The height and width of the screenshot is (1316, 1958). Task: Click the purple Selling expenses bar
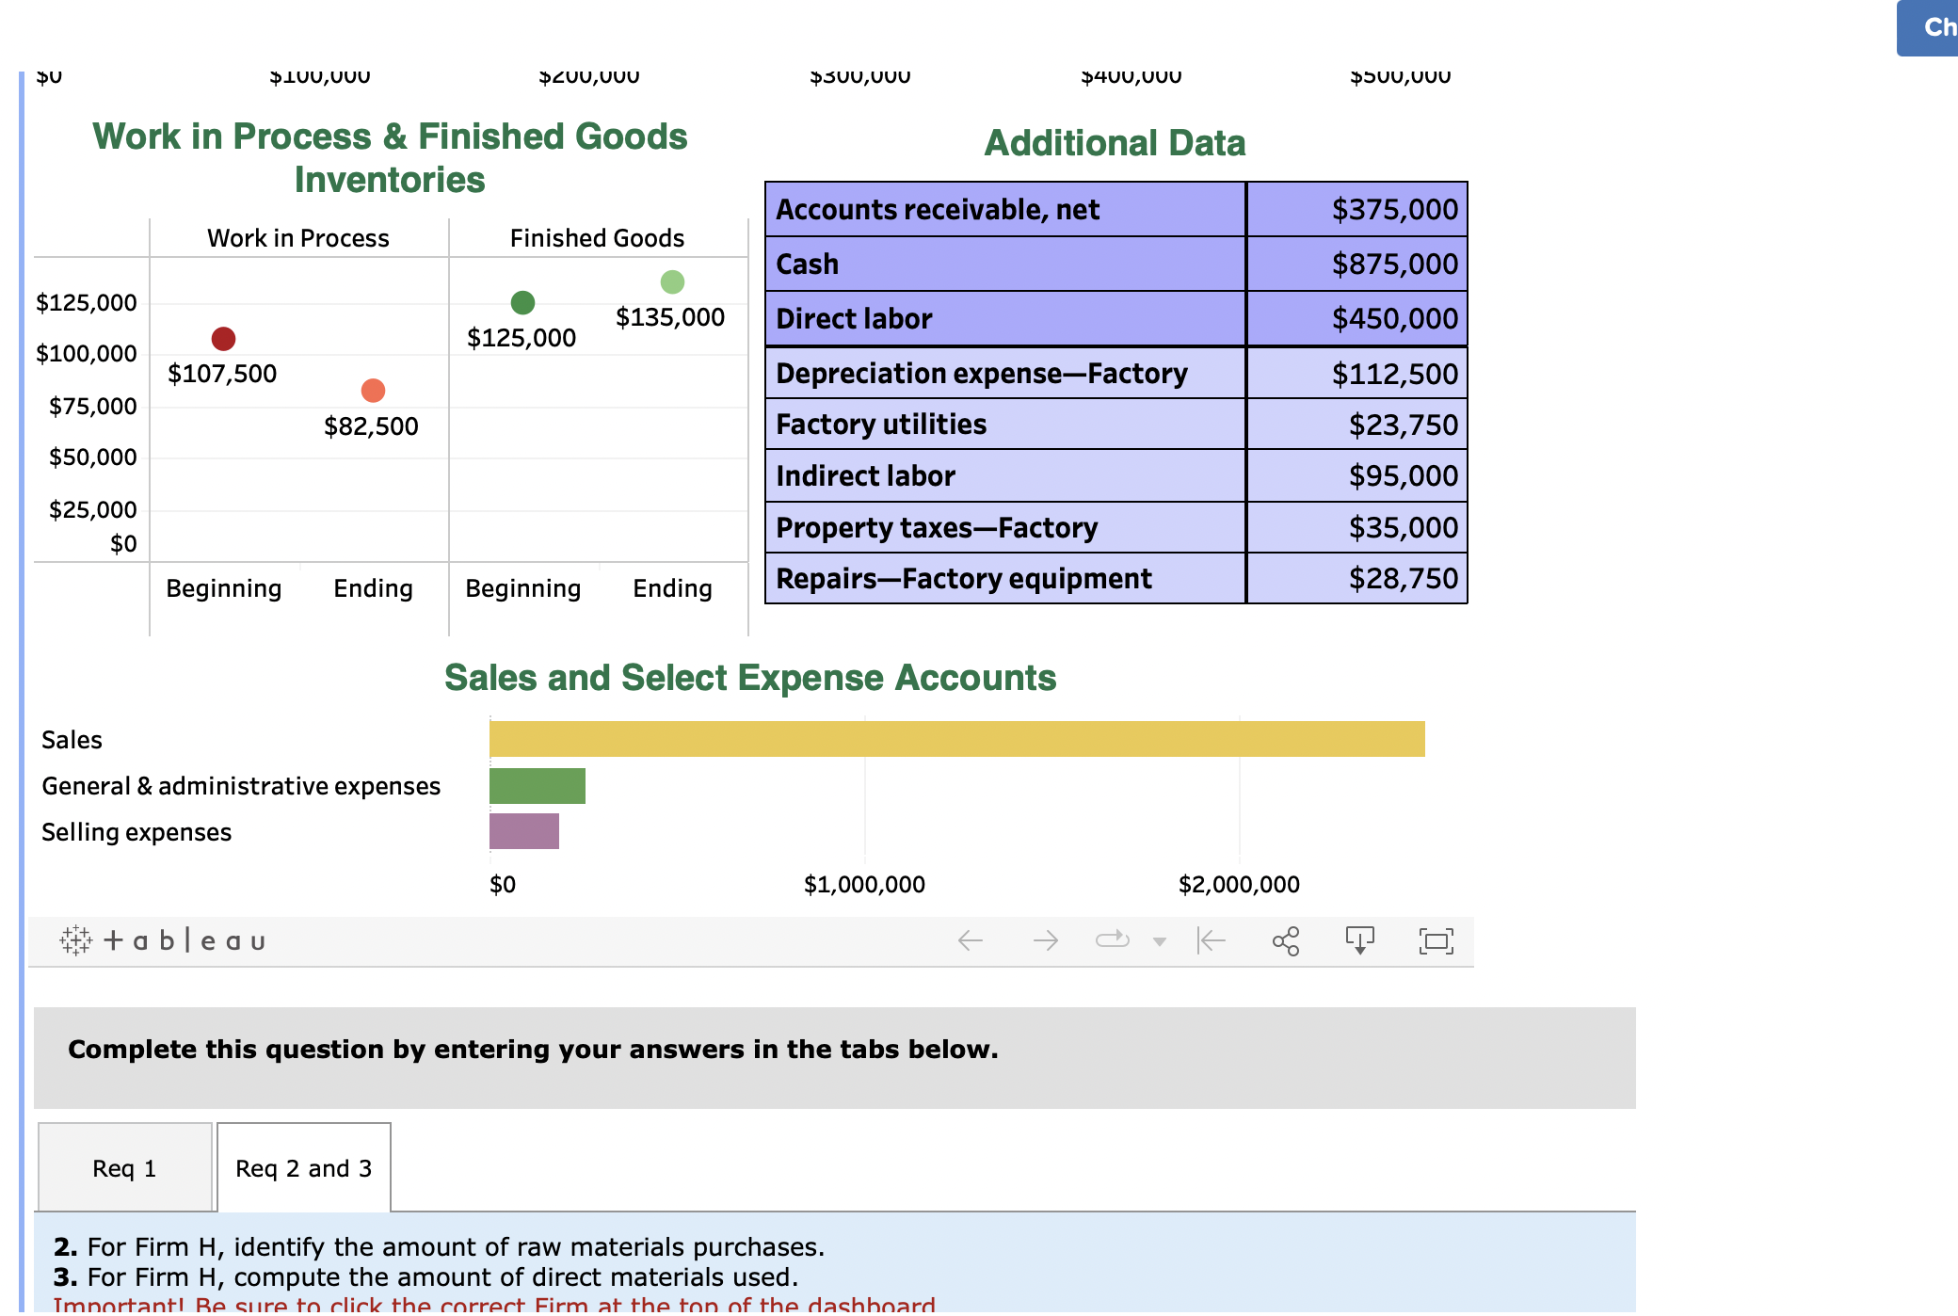click(x=523, y=831)
